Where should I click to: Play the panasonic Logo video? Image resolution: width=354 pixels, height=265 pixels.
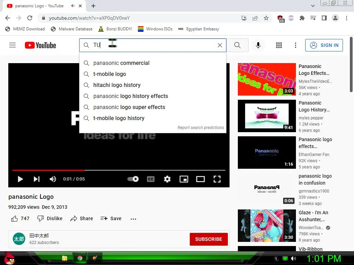pyautogui.click(x=20, y=179)
